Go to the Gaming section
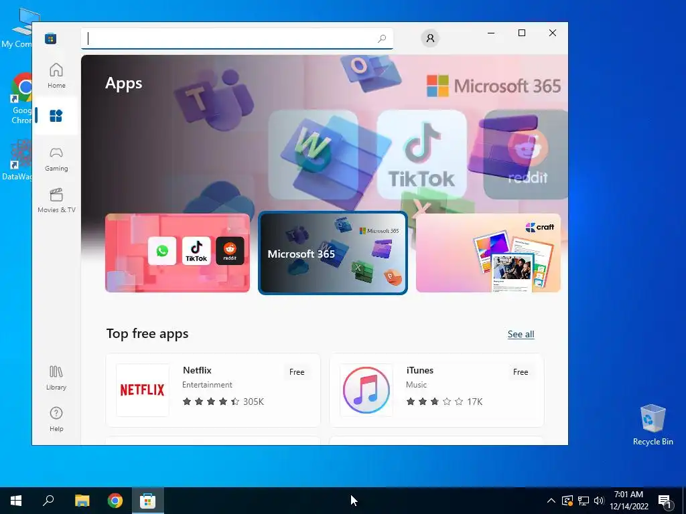This screenshot has height=514, width=686. [x=56, y=159]
